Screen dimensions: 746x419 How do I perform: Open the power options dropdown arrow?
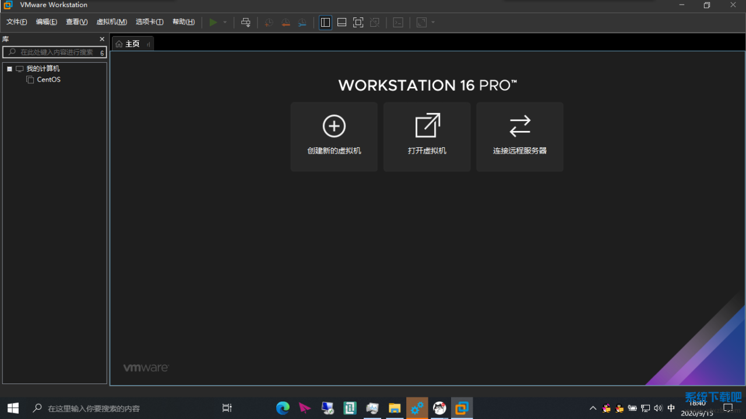point(225,22)
